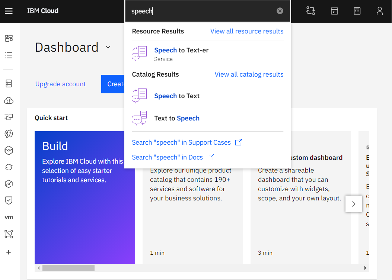
Task: Open the VMware sidebar icon
Action: (9, 217)
